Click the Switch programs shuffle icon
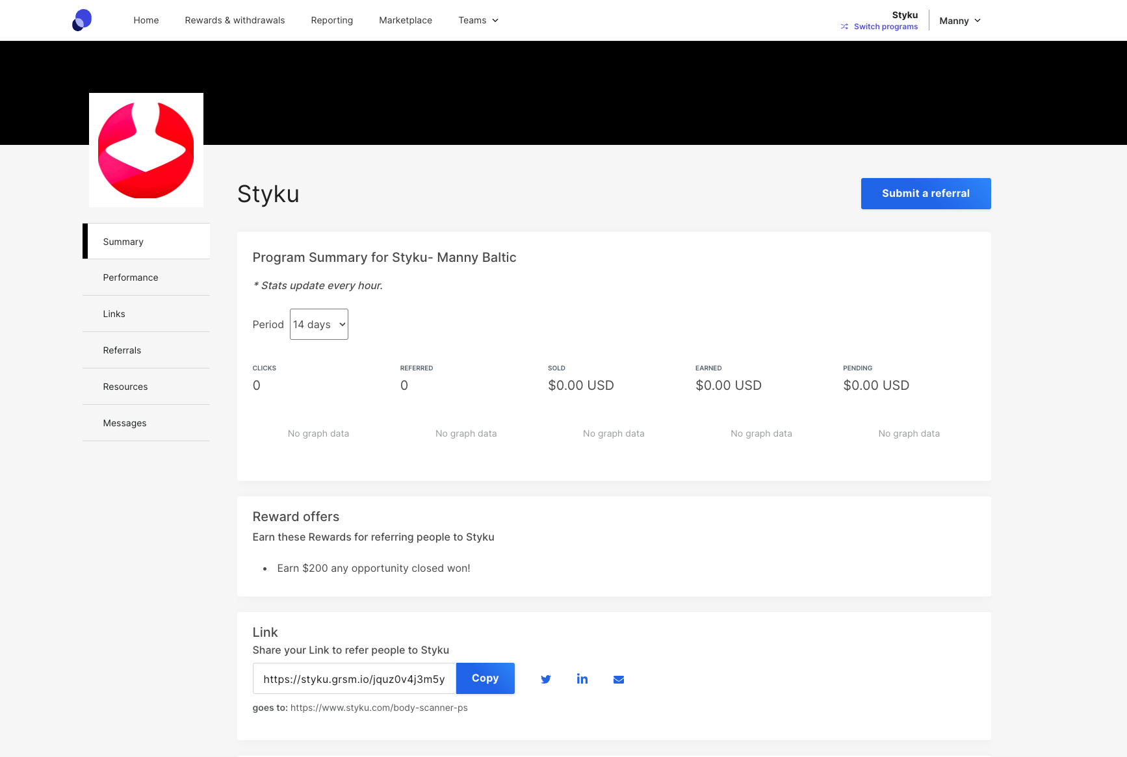 click(844, 27)
